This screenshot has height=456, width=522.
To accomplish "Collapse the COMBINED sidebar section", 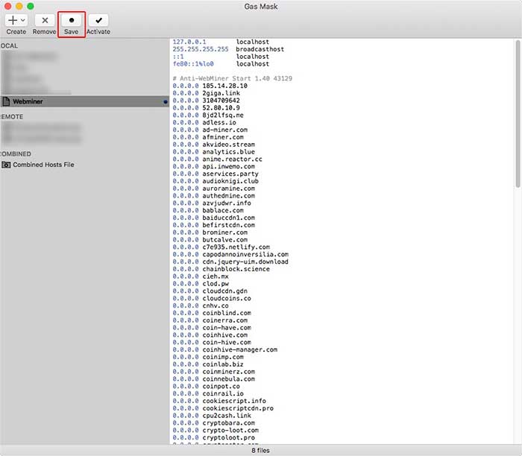I will pos(15,154).
